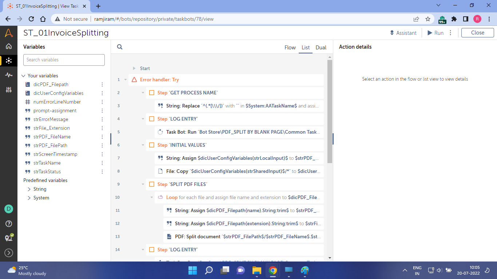The image size is (497, 279).
Task: Click the Run button
Action: [435, 33]
